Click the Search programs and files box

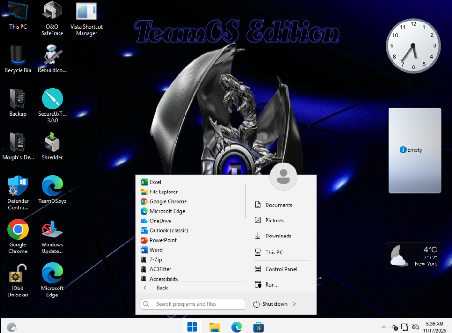[193, 304]
